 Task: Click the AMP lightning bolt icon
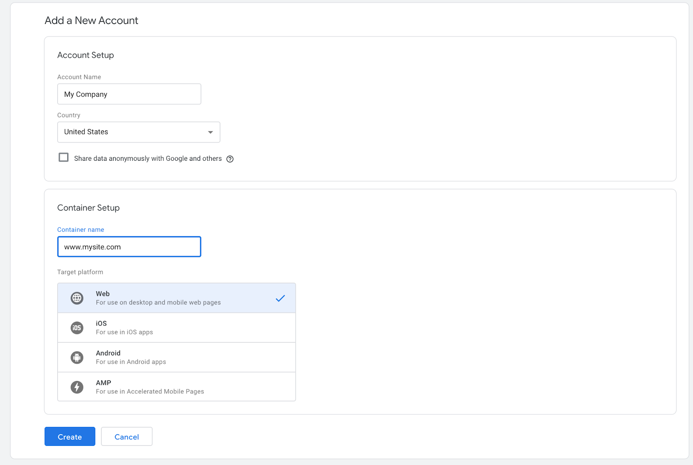[x=77, y=387]
